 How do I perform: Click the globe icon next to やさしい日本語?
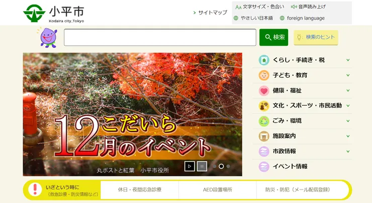[236, 18]
